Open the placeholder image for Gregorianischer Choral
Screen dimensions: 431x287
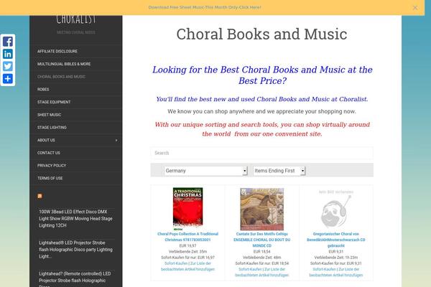[336, 209]
